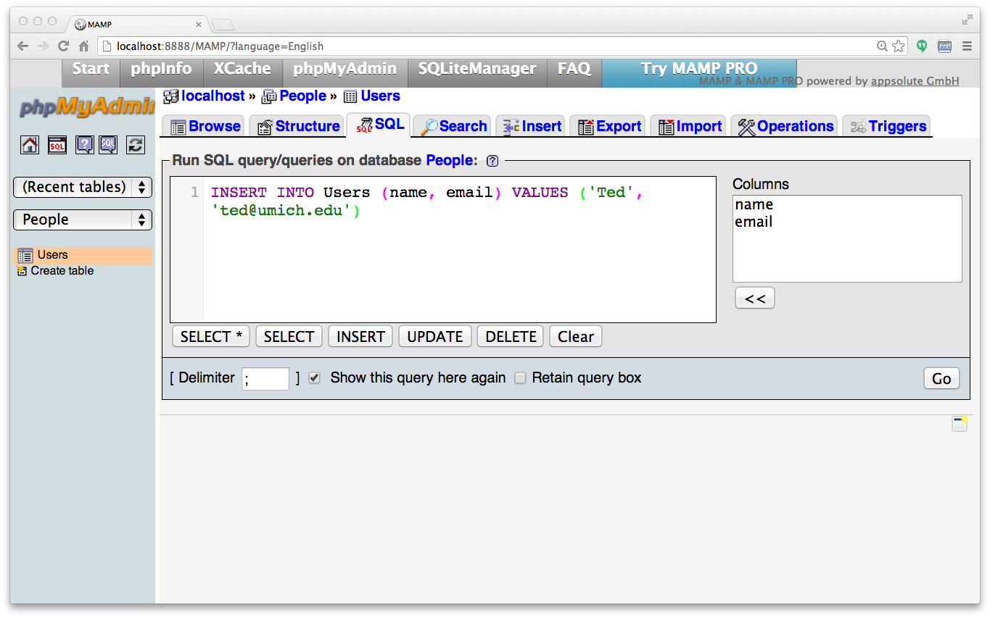The width and height of the screenshot is (990, 618).
Task: Click localhost in breadcrumb
Action: (x=213, y=96)
